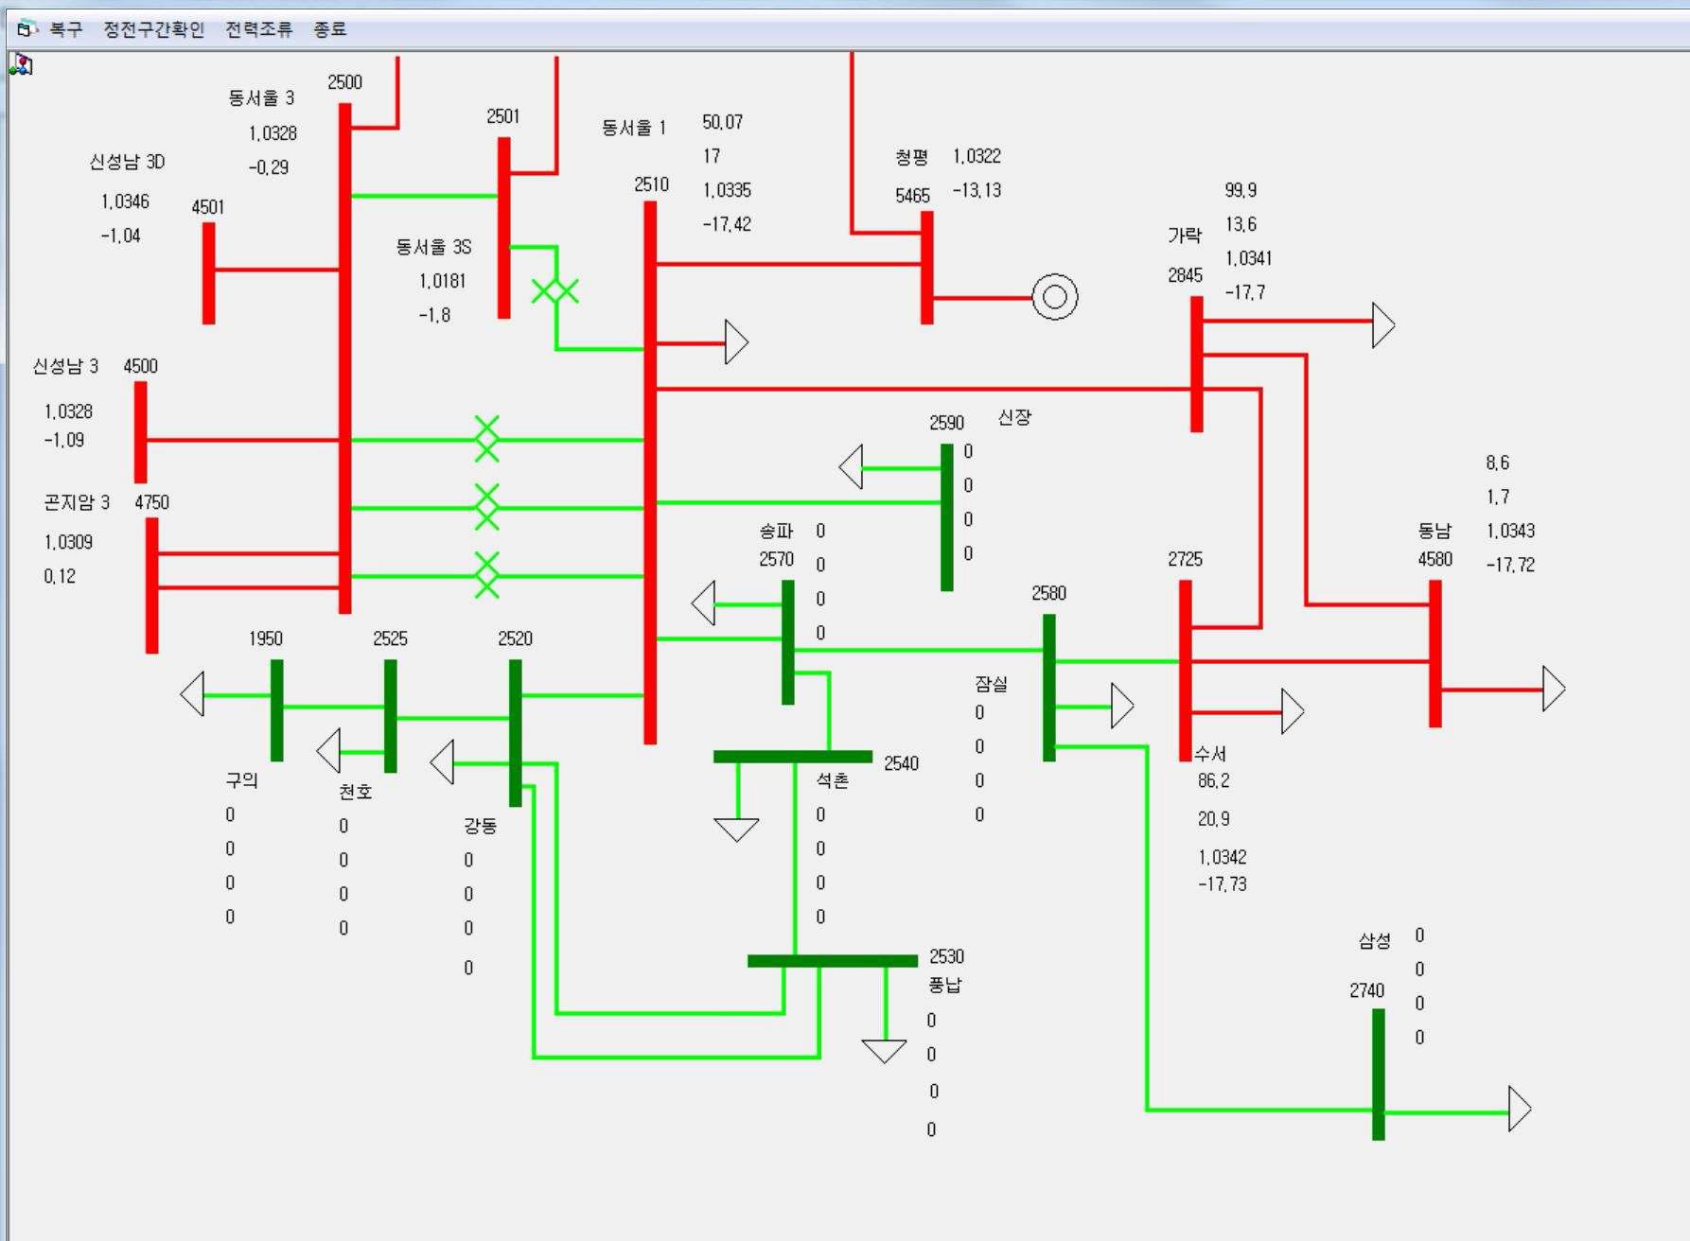The height and width of the screenshot is (1241, 1690).
Task: Select the 동서울 1 bus bar 2510
Action: [x=650, y=472]
